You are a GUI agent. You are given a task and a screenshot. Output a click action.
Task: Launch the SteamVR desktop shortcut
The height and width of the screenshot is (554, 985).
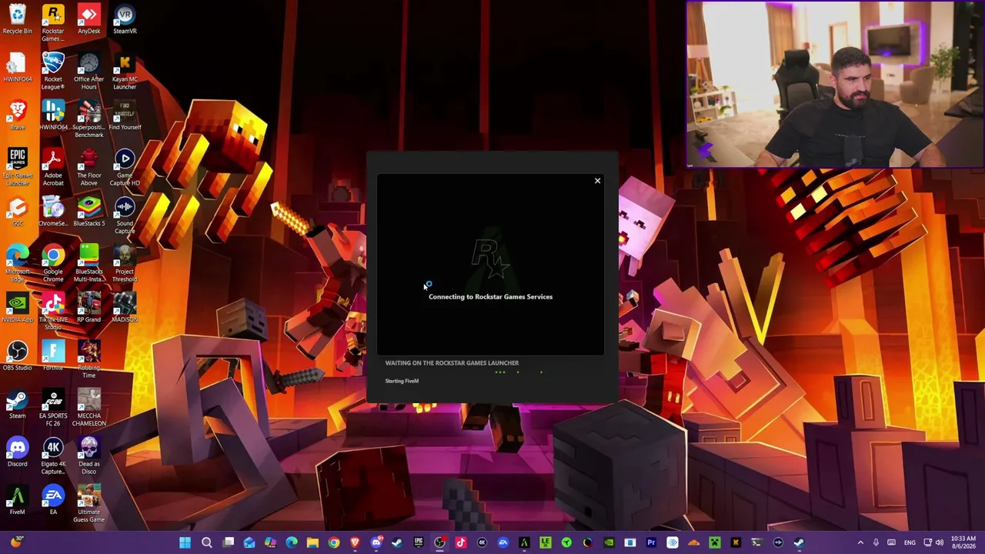pyautogui.click(x=125, y=20)
